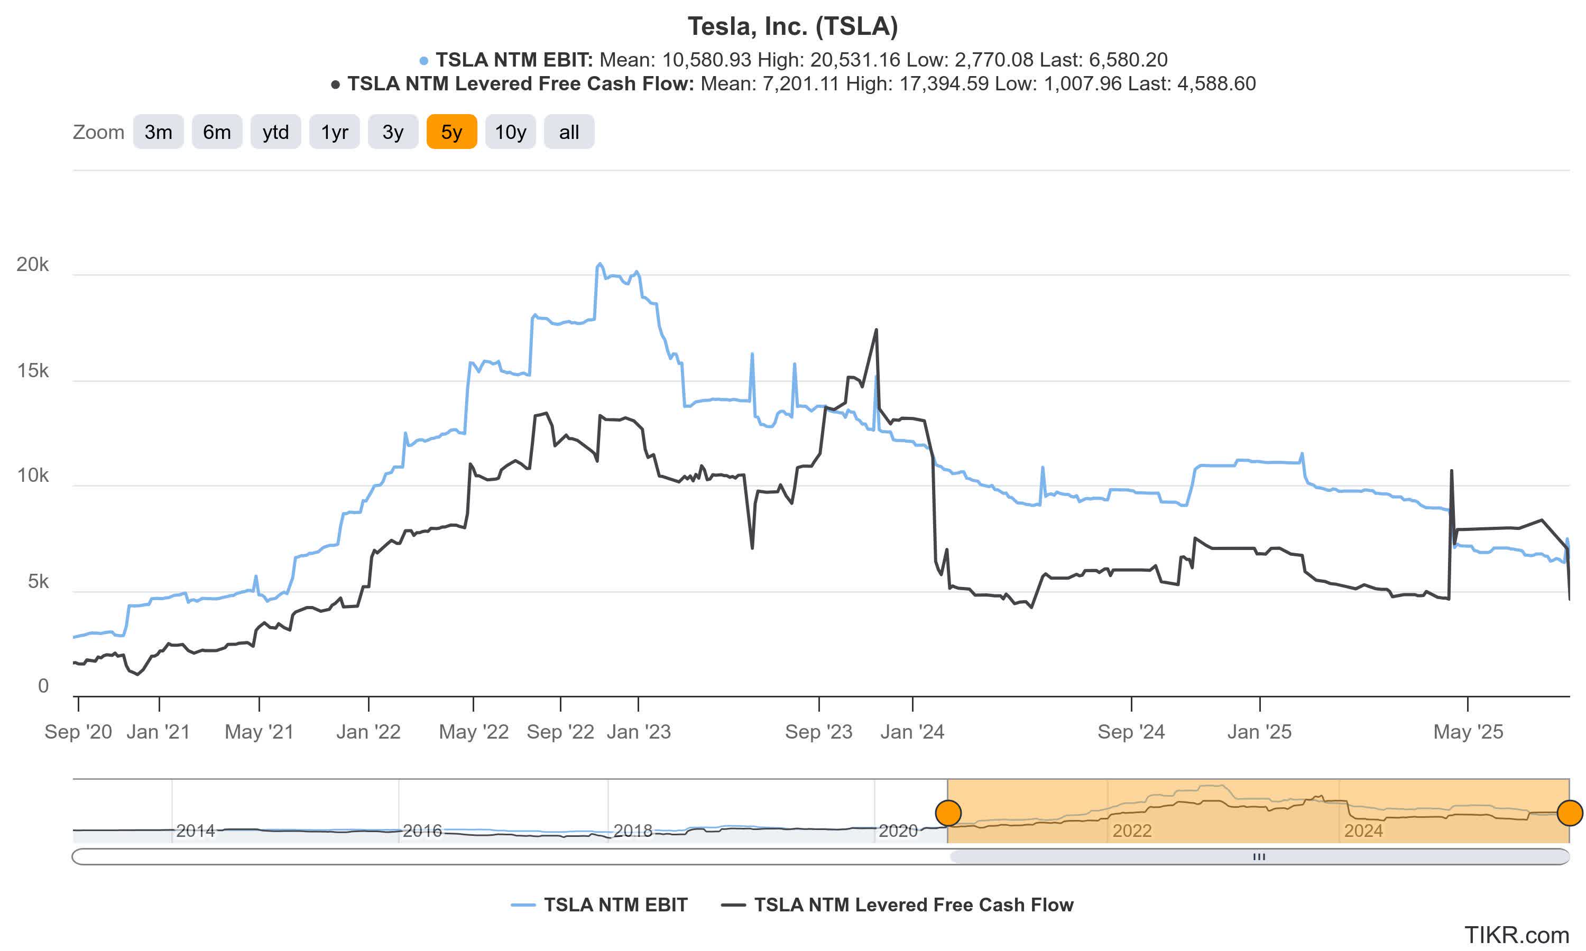1586x951 pixels.
Task: Select the 10y zoom preset
Action: click(511, 132)
